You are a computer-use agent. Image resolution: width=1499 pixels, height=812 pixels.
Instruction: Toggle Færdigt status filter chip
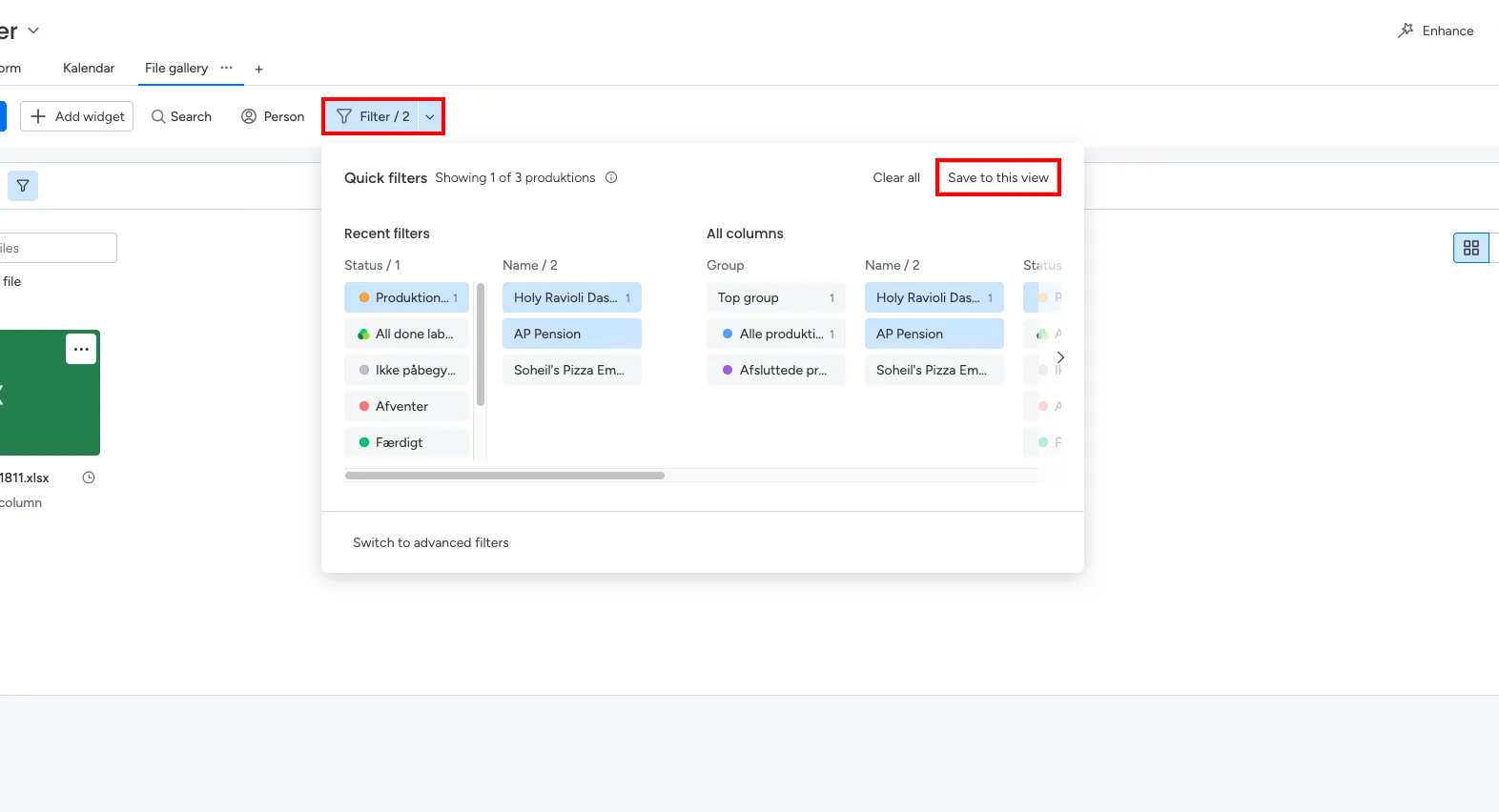406,442
